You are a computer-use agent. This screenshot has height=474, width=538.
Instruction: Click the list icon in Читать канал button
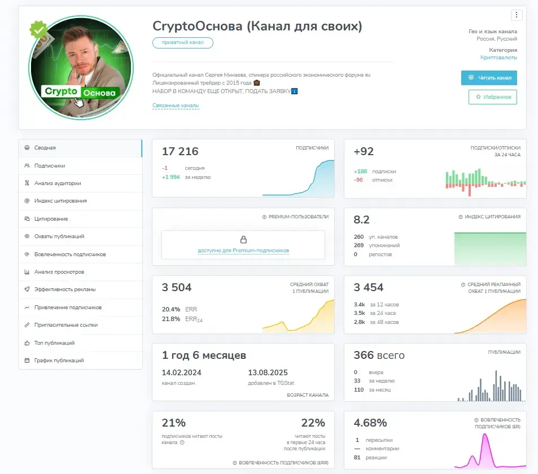(x=471, y=77)
